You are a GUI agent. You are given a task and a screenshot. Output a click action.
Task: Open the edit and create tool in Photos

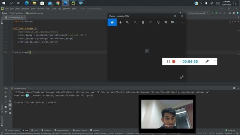[172, 22]
